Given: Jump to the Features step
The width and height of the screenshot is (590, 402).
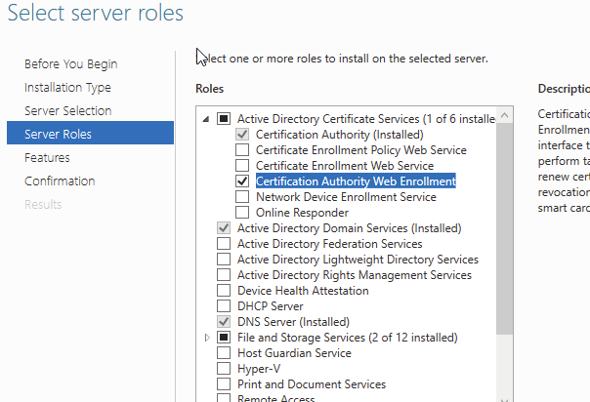Looking at the screenshot, I should tap(47, 158).
